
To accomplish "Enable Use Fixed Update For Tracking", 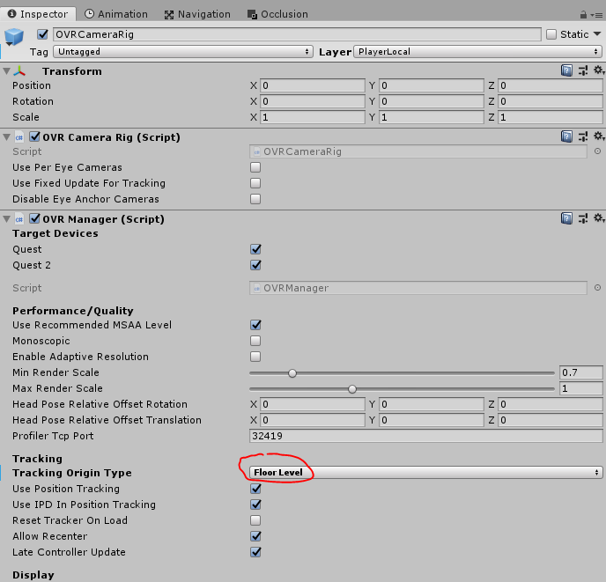I will click(x=255, y=183).
